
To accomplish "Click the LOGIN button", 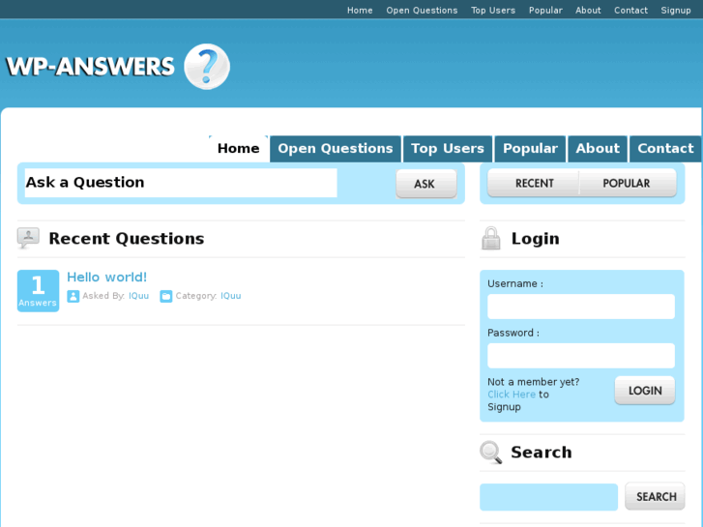I will (x=645, y=391).
